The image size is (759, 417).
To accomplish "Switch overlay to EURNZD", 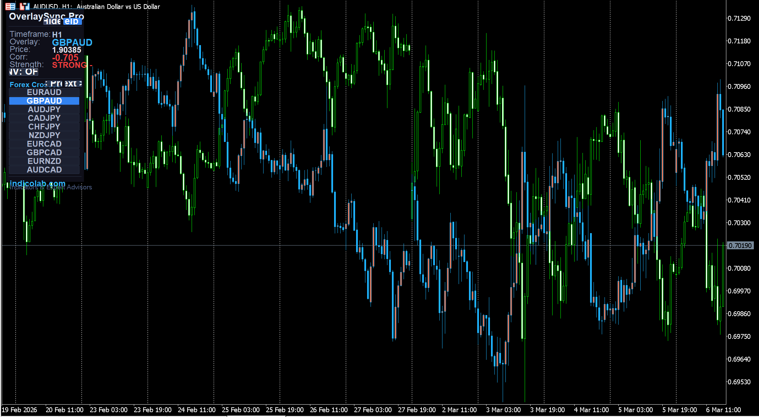I will [44, 161].
